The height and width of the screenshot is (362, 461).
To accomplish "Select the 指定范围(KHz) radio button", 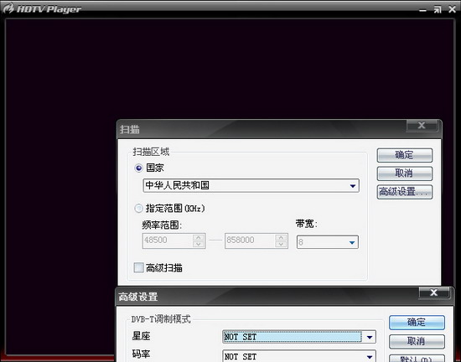I will (x=138, y=209).
